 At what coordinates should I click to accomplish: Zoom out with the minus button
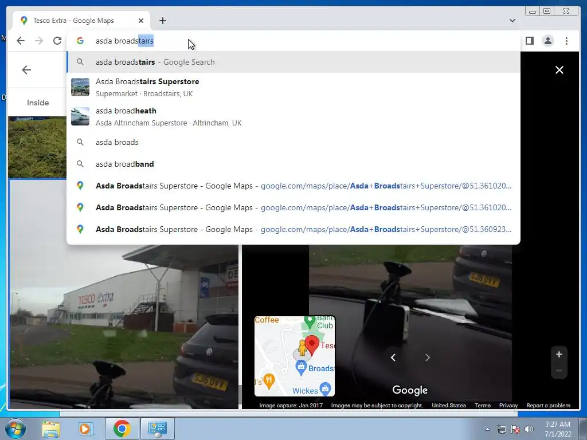click(x=559, y=371)
